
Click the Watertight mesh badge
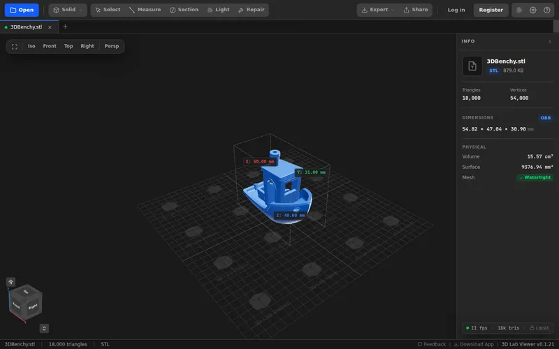(x=535, y=177)
